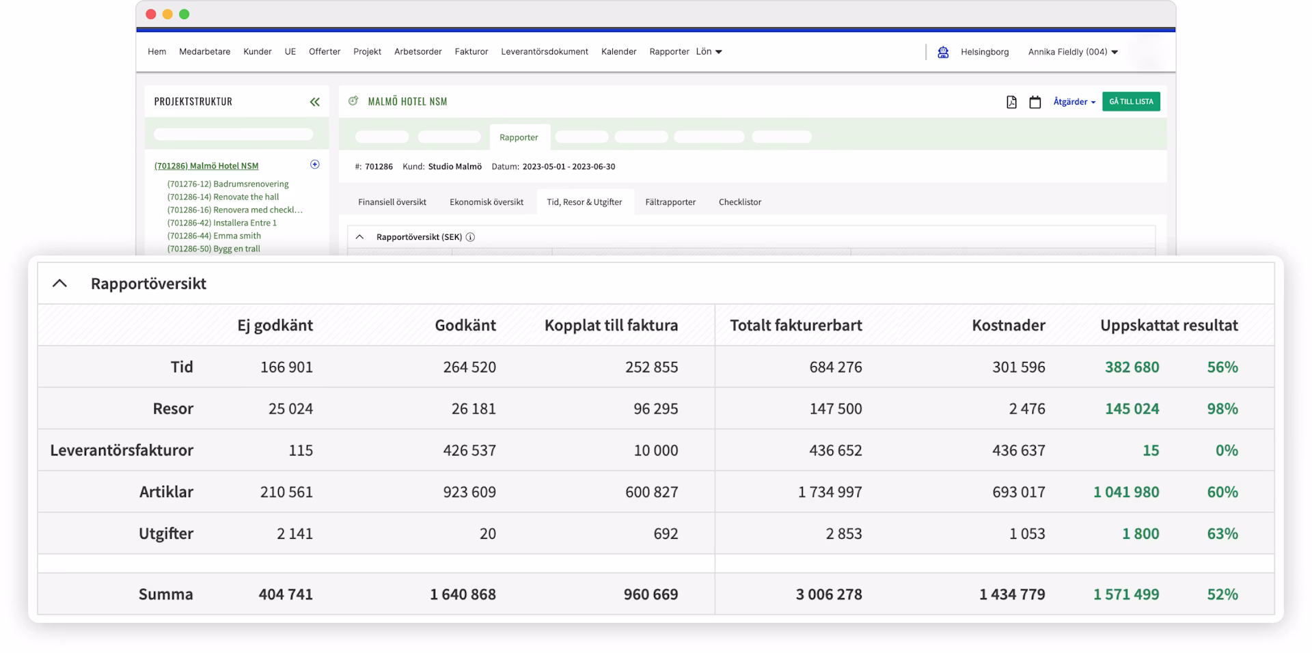
Task: Click the project icon before Malmö Hotel NSM title
Action: pos(353,101)
